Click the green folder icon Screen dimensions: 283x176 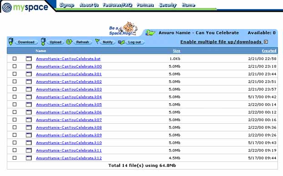point(150,33)
